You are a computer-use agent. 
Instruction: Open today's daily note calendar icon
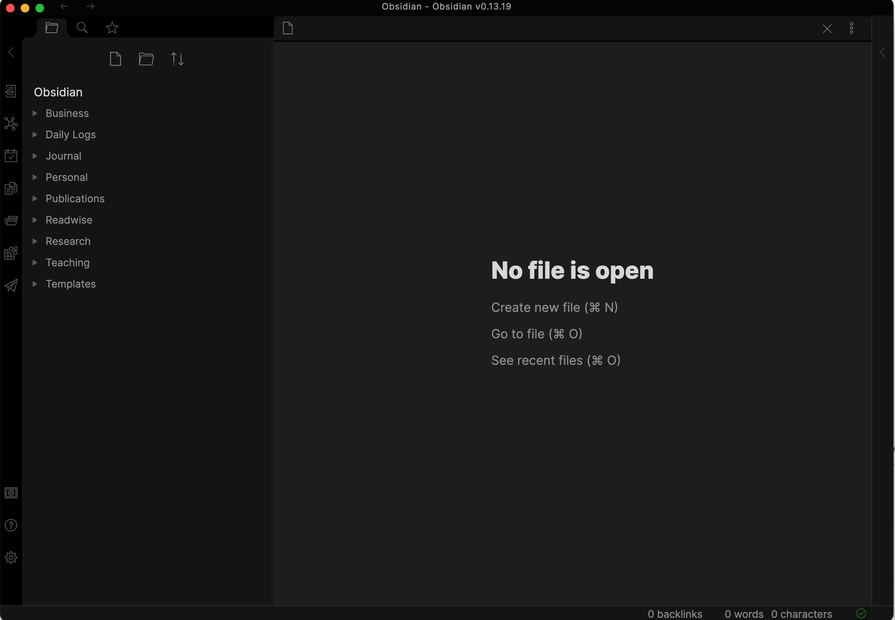(11, 156)
